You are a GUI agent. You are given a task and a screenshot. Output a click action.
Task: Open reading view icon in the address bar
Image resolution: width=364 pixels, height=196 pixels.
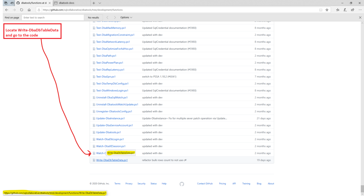click(x=321, y=10)
